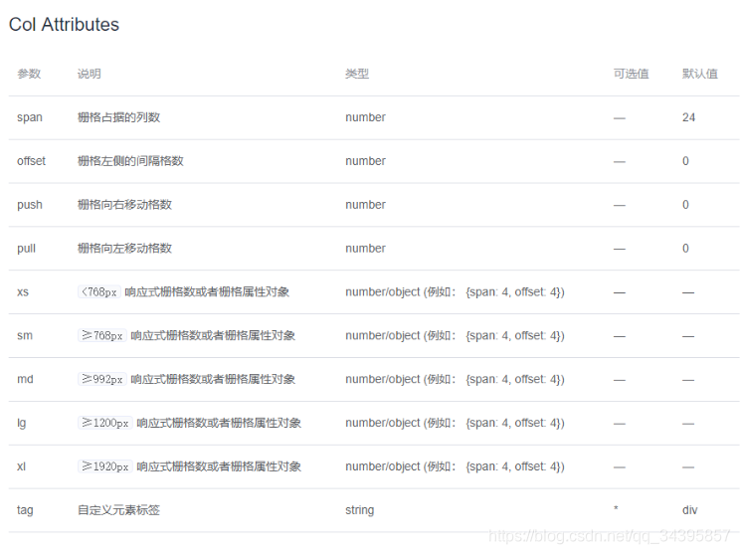Click the 'xs' parameter cell
The image size is (740, 554).
tap(23, 292)
